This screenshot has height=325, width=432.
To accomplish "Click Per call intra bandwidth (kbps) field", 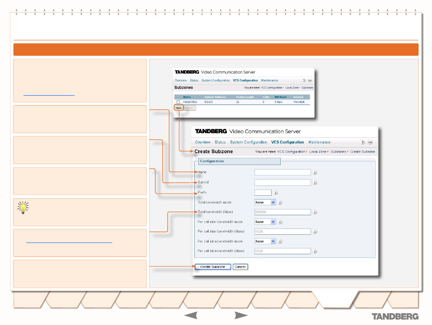I will (x=283, y=251).
